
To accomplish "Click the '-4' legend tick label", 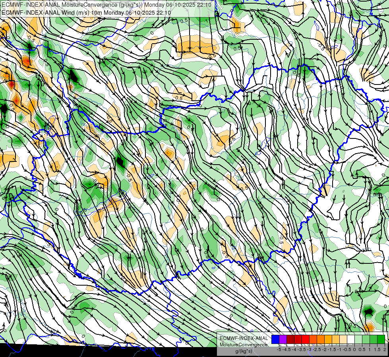I will point(294,349).
